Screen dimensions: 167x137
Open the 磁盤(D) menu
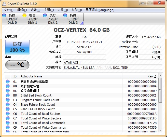63,10
